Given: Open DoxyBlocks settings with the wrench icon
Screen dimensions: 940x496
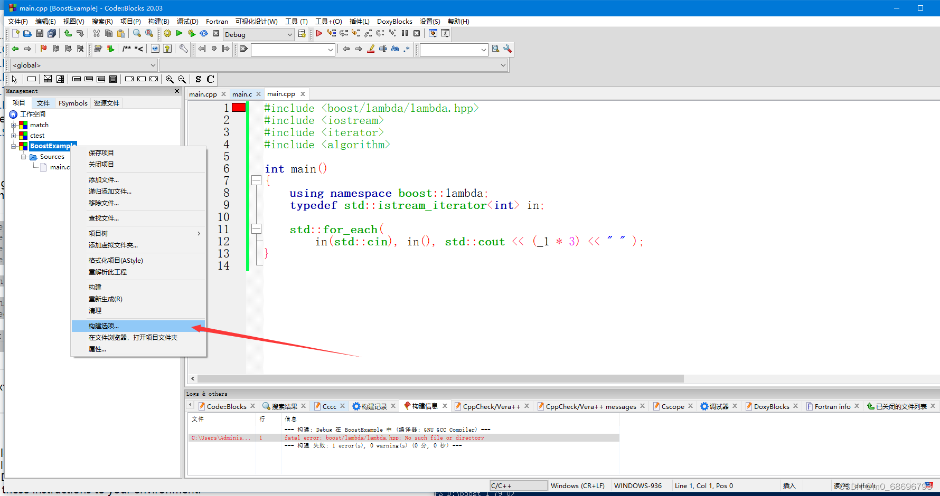Looking at the screenshot, I should (183, 49).
